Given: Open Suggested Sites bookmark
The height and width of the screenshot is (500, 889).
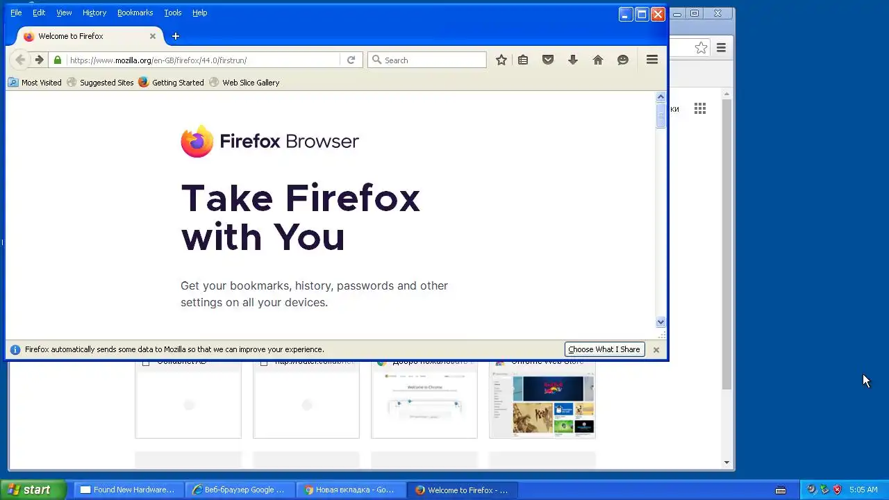Looking at the screenshot, I should point(100,83).
